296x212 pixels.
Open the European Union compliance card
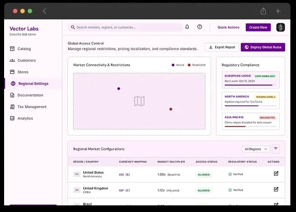click(x=251, y=80)
